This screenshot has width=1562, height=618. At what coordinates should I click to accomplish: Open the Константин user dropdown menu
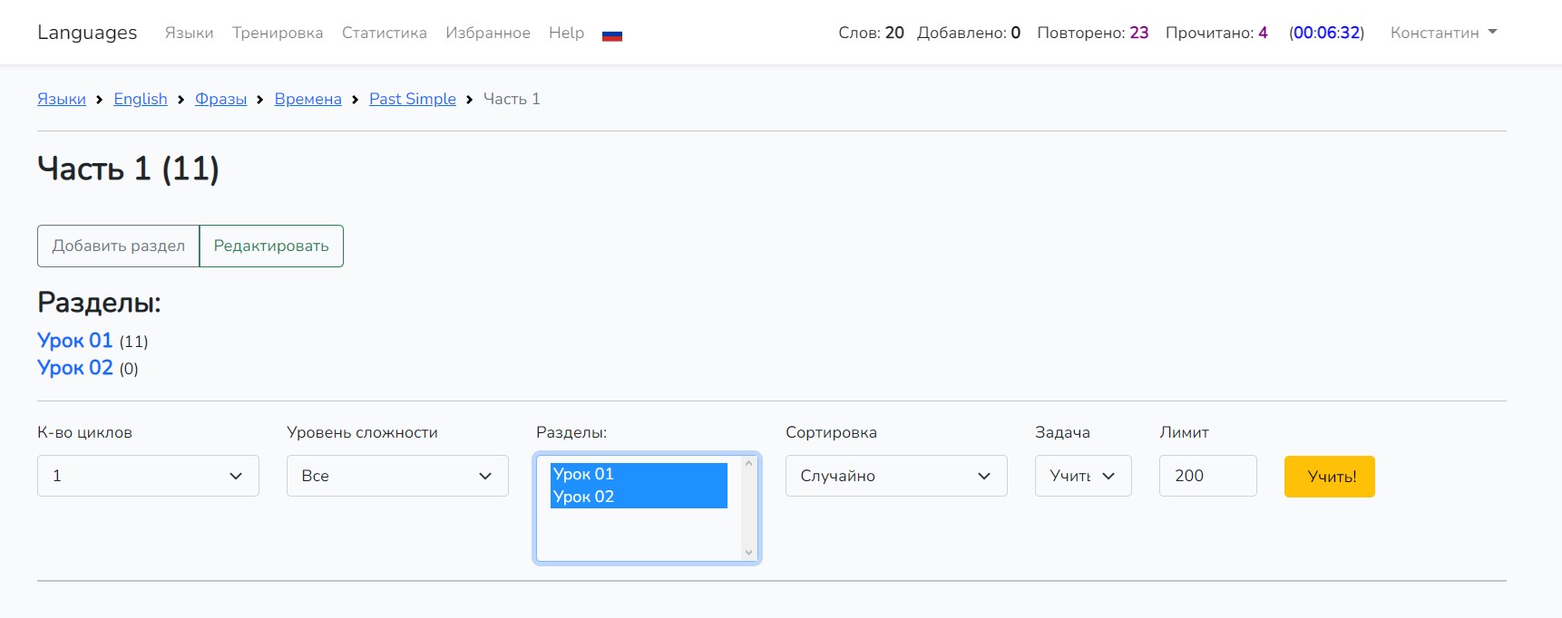(x=1442, y=33)
